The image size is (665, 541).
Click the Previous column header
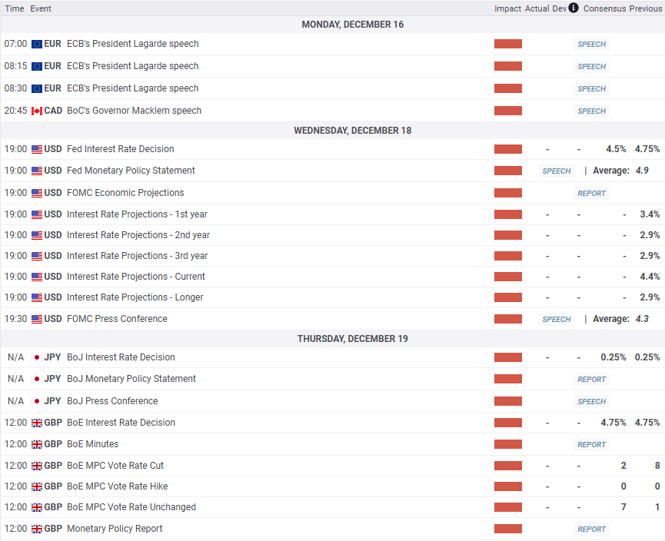(646, 8)
